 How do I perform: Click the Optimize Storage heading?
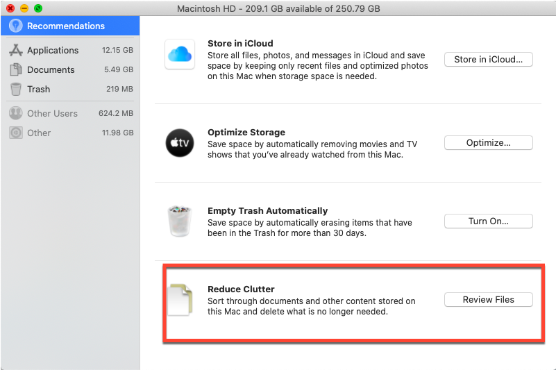(246, 132)
